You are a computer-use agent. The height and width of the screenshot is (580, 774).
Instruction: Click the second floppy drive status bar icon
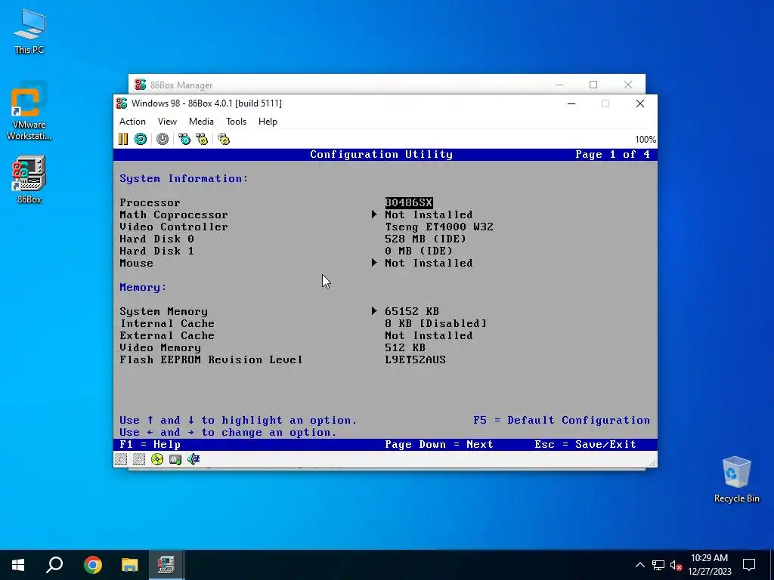tap(139, 460)
